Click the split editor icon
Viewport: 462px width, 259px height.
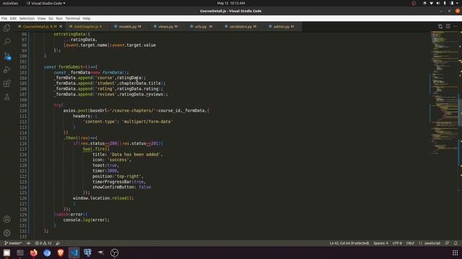click(448, 26)
